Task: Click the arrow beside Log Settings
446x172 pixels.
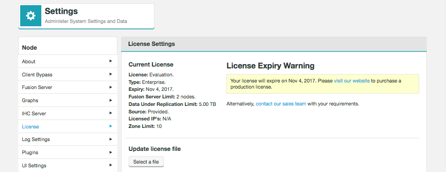Action: [111, 139]
